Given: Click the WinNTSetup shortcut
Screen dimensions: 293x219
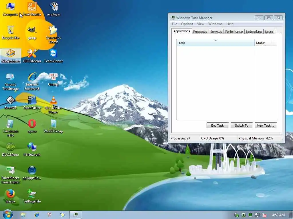Looking at the screenshot, I should 54,126.
